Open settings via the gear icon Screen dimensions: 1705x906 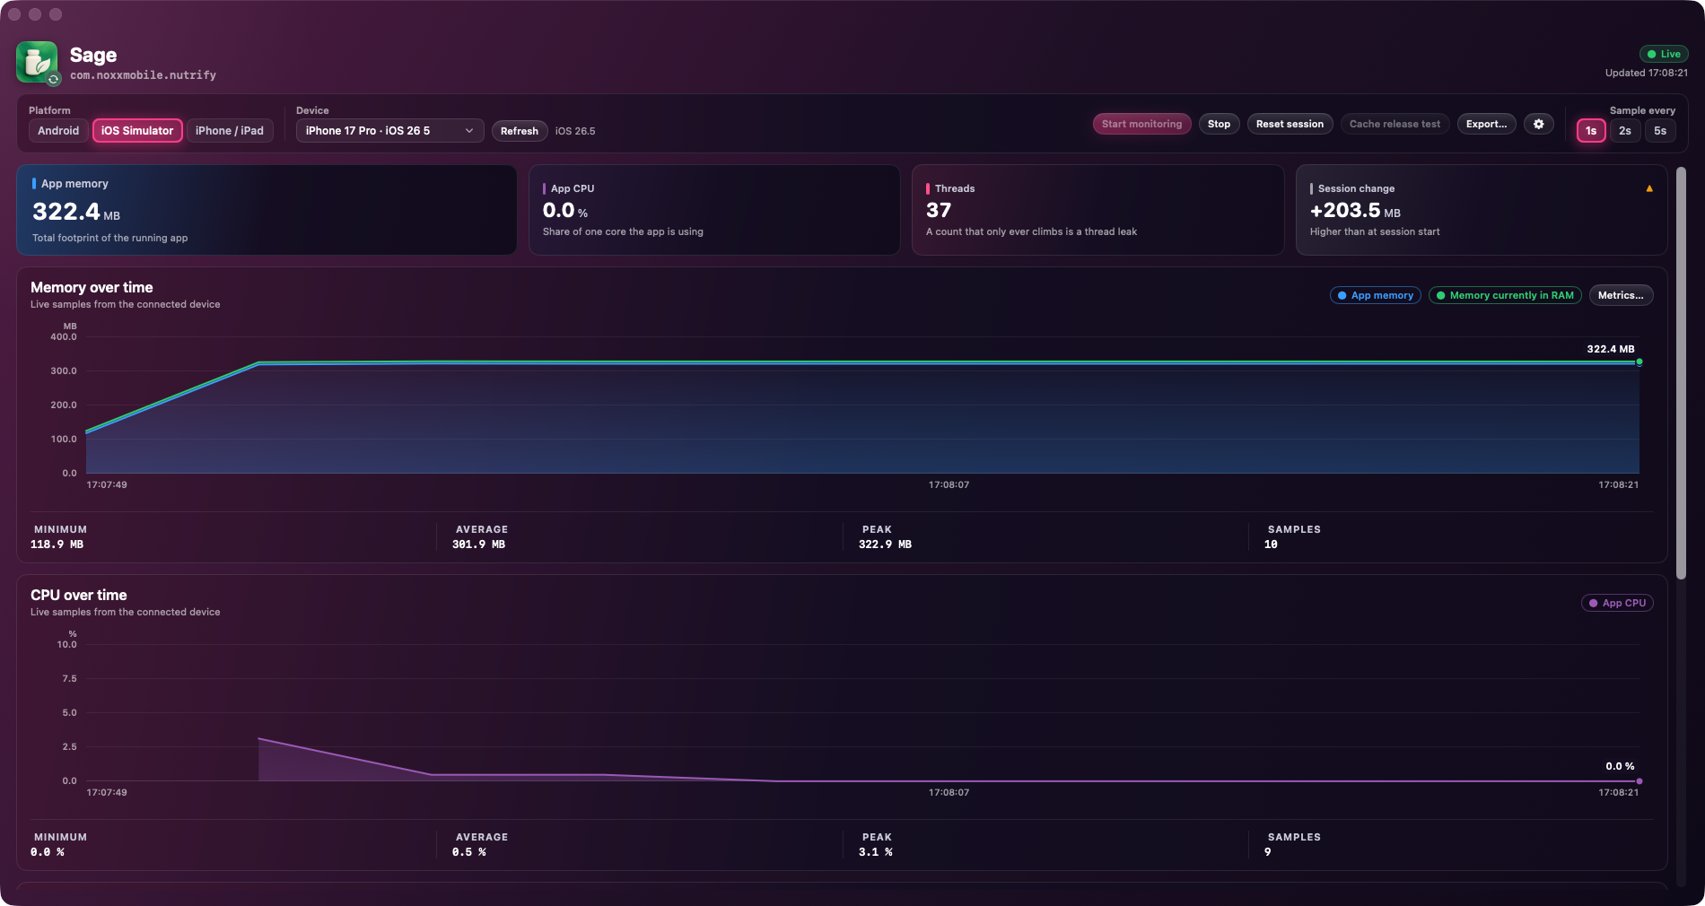[x=1538, y=124]
